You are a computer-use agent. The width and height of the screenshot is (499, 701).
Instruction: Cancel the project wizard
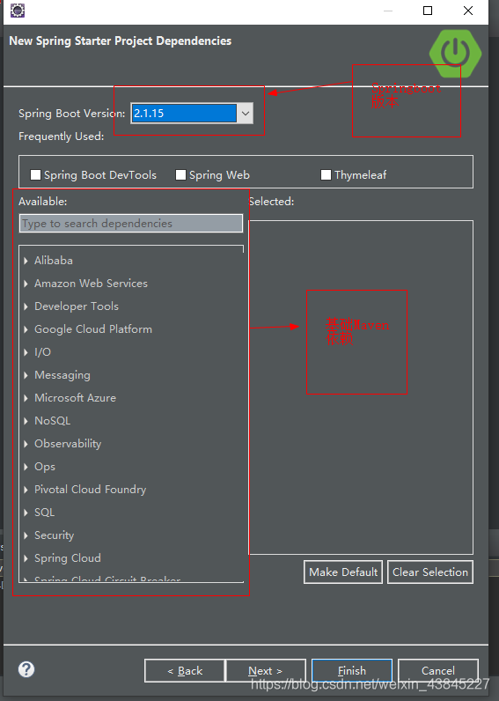(437, 670)
